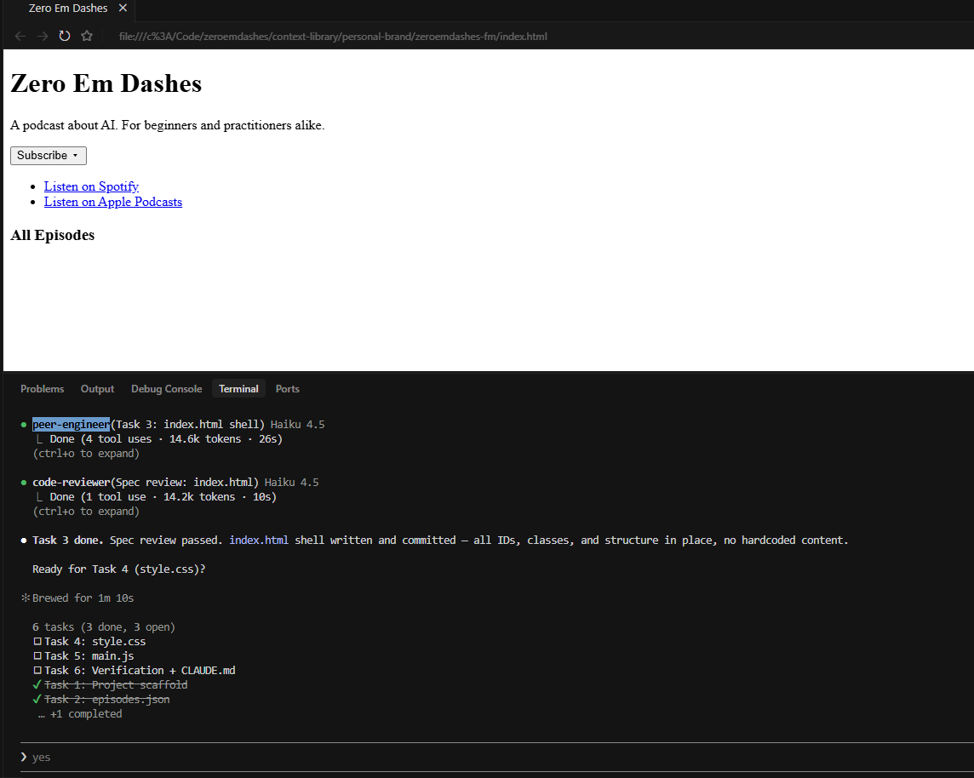Screen dimensions: 974x778
Task: Click the Task 6: Verification checkbox
Action: 38,671
